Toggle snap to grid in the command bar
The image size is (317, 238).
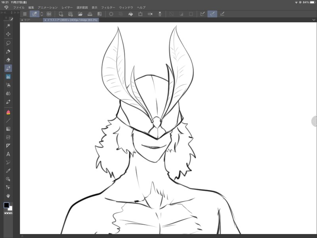[x=222, y=14]
